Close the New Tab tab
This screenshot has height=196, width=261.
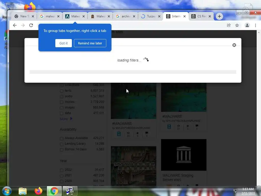(x=33, y=16)
